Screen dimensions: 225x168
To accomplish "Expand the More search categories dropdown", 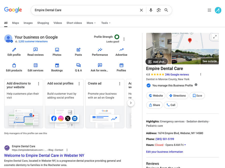I will (x=91, y=23).
